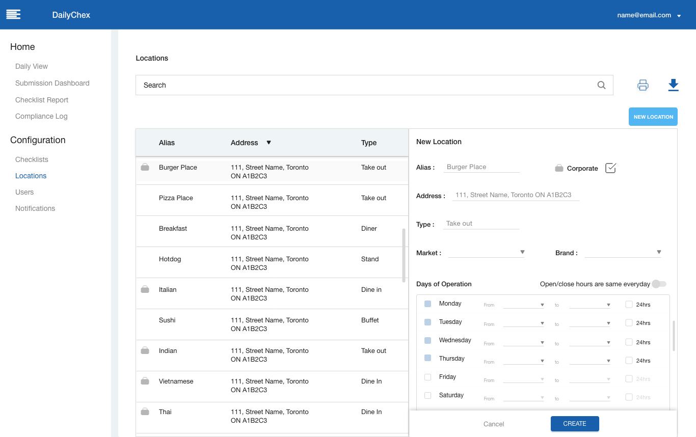Image resolution: width=696 pixels, height=437 pixels.
Task: Sort by Address column arrow
Action: pyautogui.click(x=269, y=143)
